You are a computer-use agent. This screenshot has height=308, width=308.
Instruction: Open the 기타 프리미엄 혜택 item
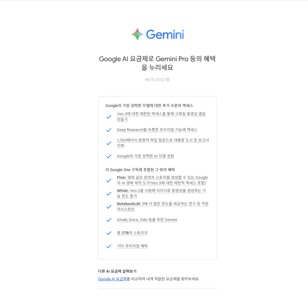(x=132, y=246)
